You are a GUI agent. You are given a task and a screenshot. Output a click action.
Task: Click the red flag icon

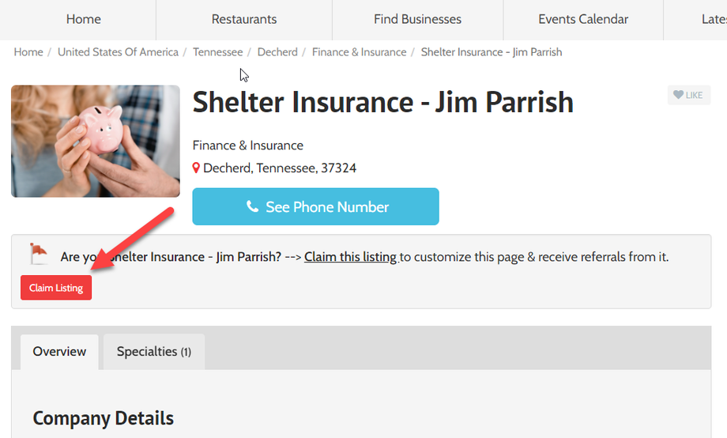point(38,253)
